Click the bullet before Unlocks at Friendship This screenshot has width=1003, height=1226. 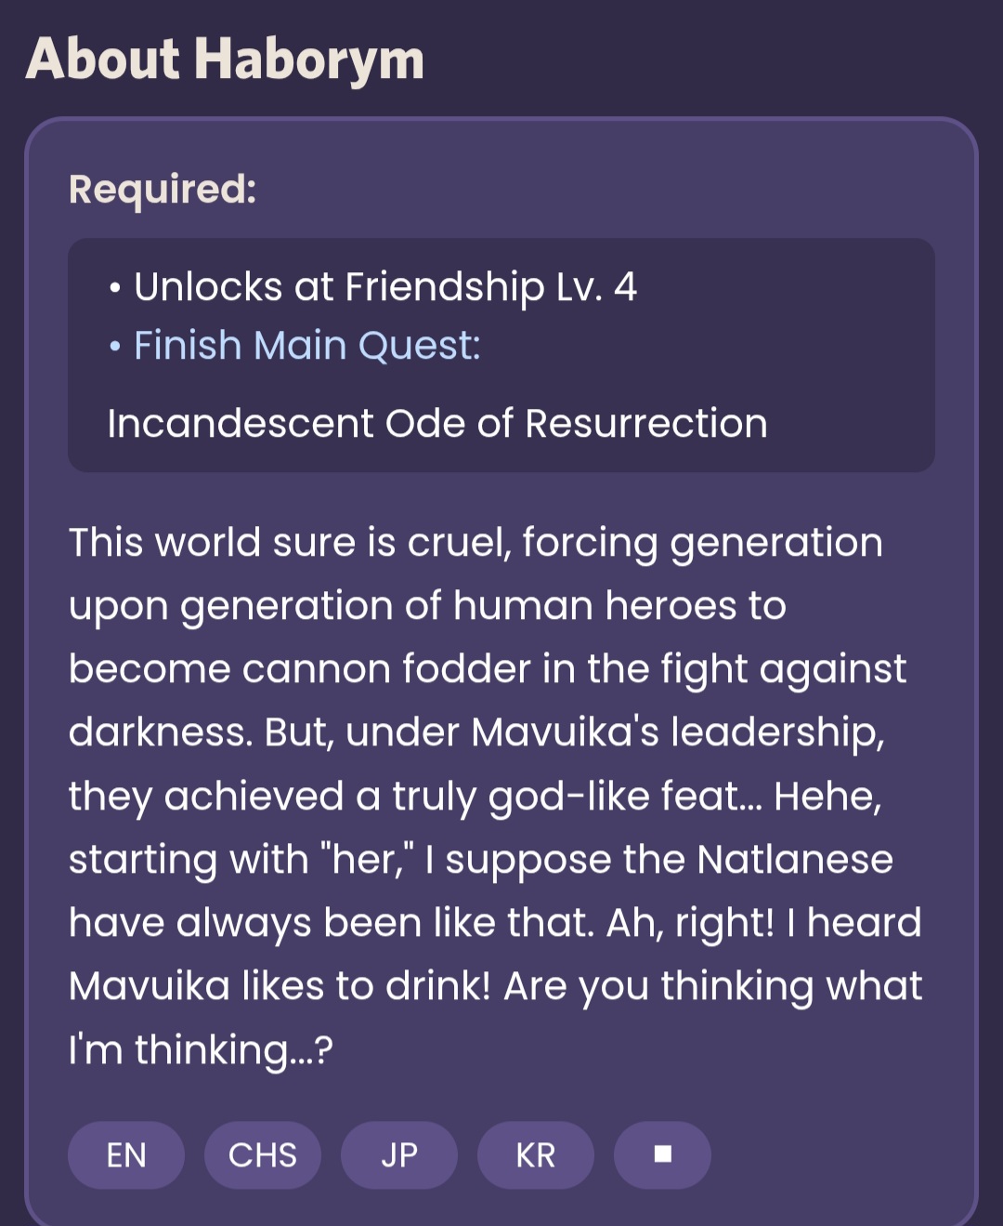(114, 289)
